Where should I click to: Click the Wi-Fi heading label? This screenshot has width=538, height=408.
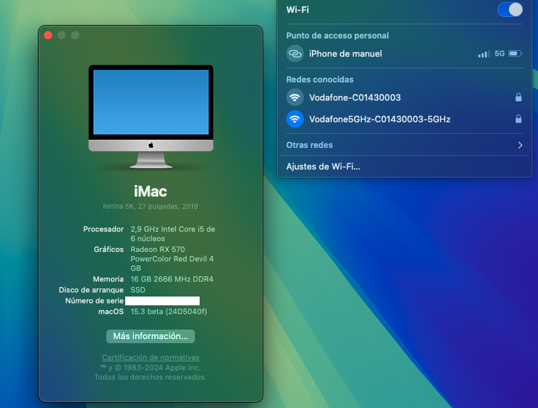(298, 10)
